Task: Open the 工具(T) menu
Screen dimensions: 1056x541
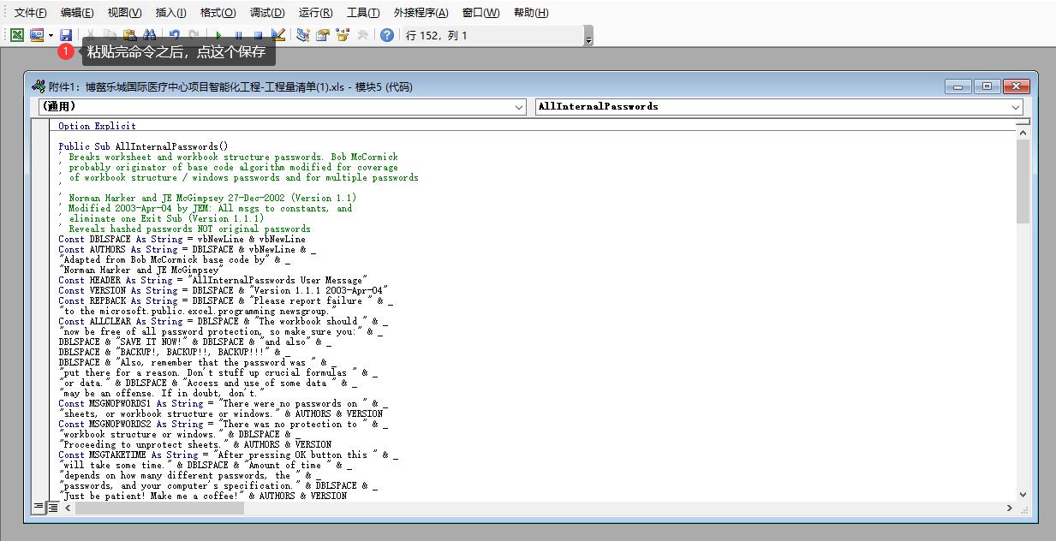Action: [x=363, y=13]
